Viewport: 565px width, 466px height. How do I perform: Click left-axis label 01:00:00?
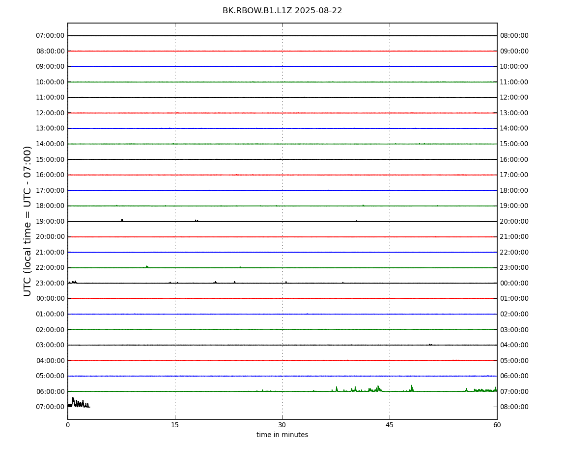click(51, 314)
